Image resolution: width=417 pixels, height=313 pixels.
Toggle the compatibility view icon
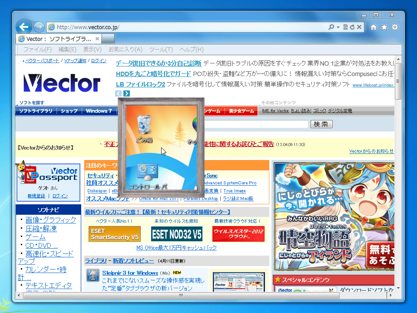(345, 27)
